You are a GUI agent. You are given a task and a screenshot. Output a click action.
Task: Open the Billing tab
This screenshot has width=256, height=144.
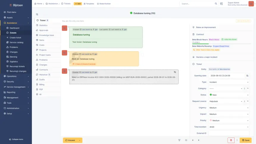[47, 84]
